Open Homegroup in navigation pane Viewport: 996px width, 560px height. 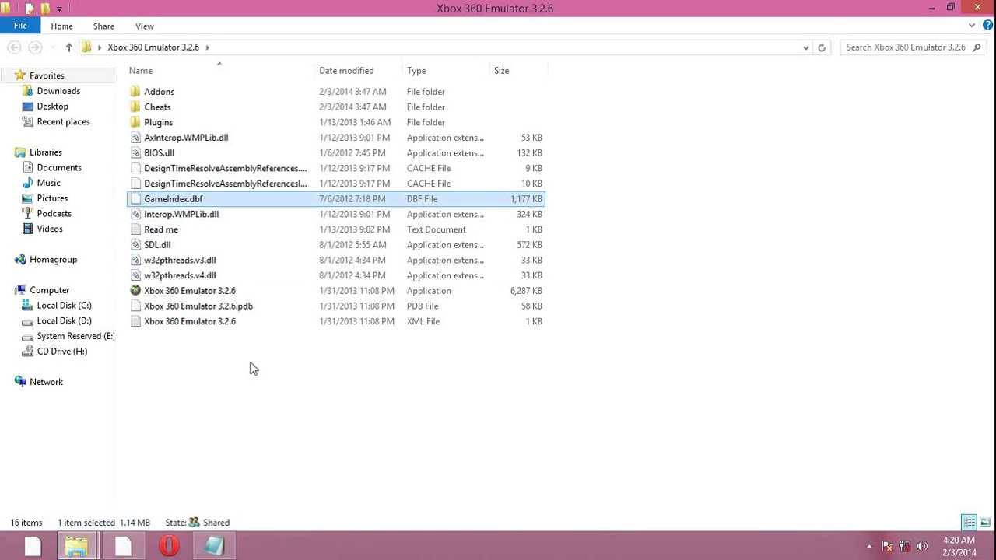click(x=53, y=260)
